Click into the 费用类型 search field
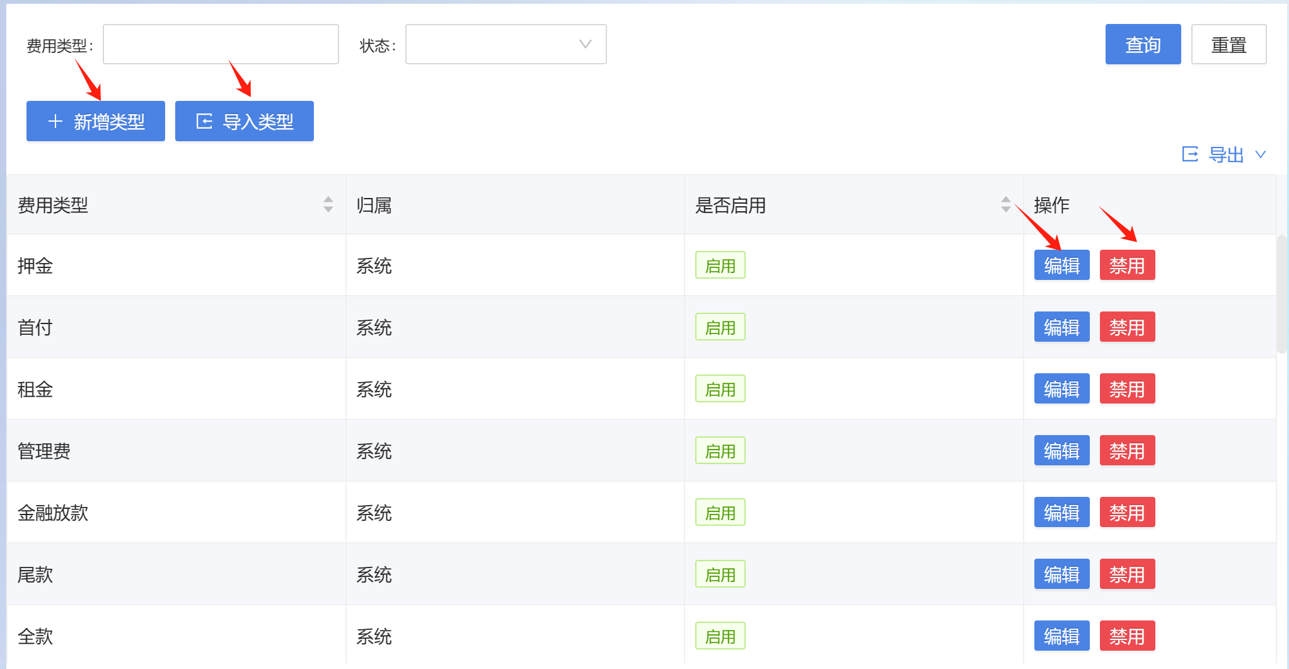Image resolution: width=1289 pixels, height=669 pixels. 221,44
